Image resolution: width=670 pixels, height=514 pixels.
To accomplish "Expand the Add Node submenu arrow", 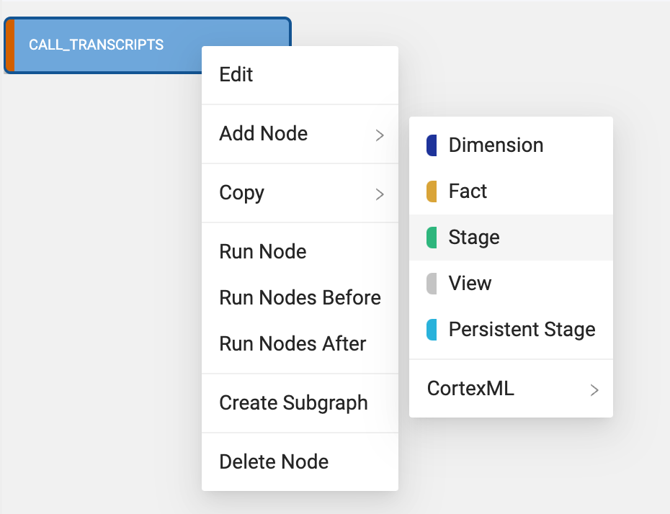I will [380, 135].
